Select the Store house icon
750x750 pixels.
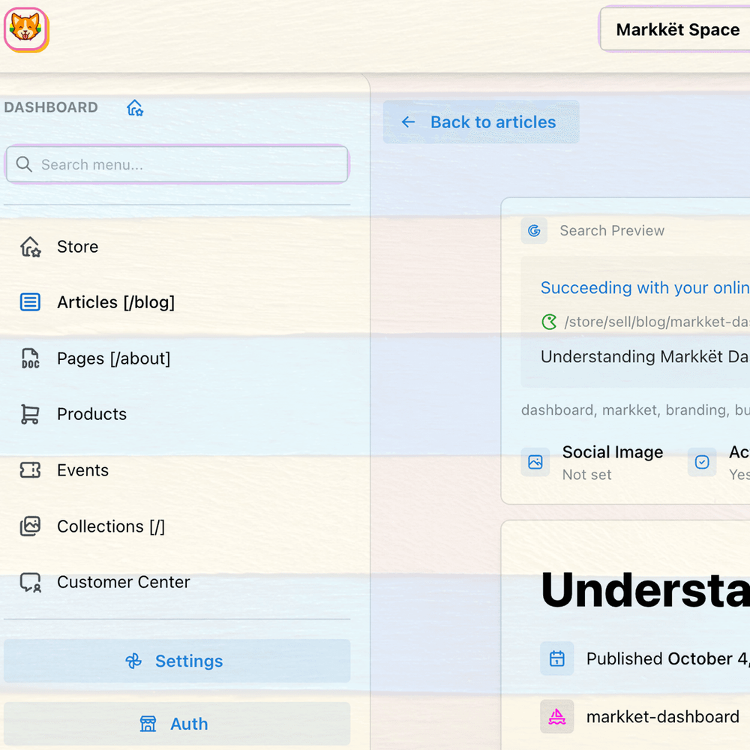click(30, 246)
